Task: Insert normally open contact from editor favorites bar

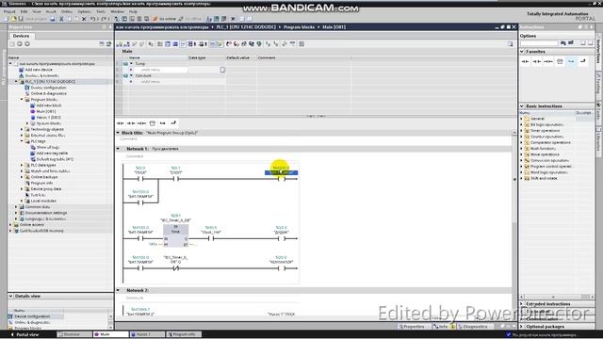Action: (121, 123)
